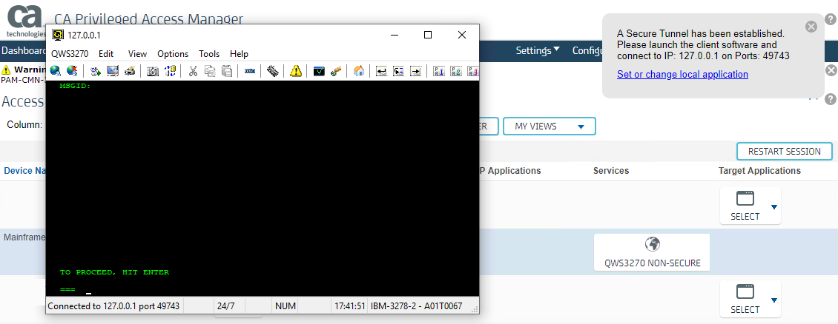Image resolution: width=838 pixels, height=324 pixels.
Task: Click the blue ruler bar toolbar icon
Action: point(250,71)
